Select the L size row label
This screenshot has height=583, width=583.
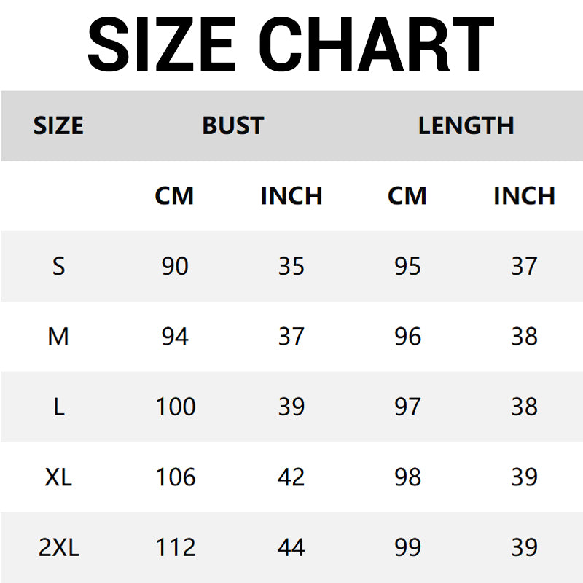58,407
